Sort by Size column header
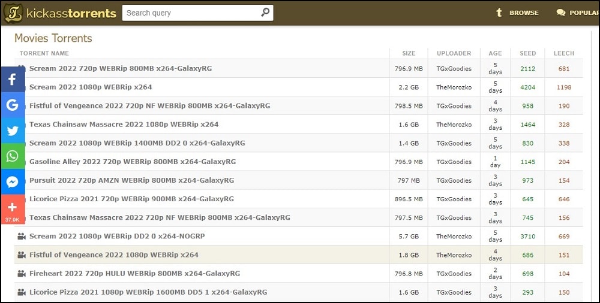Screen dimensions: 600x303 click(x=409, y=53)
